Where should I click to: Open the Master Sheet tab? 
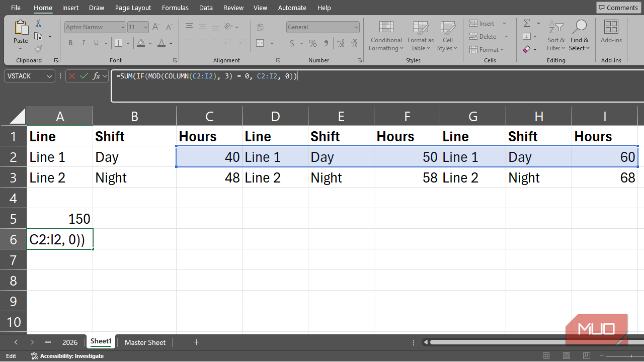click(145, 342)
